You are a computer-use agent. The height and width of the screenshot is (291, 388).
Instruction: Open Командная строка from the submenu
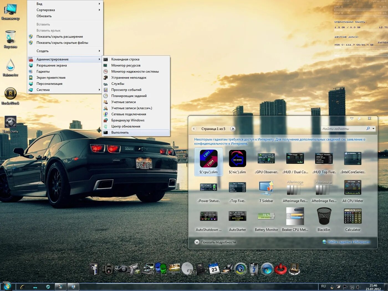136,59
